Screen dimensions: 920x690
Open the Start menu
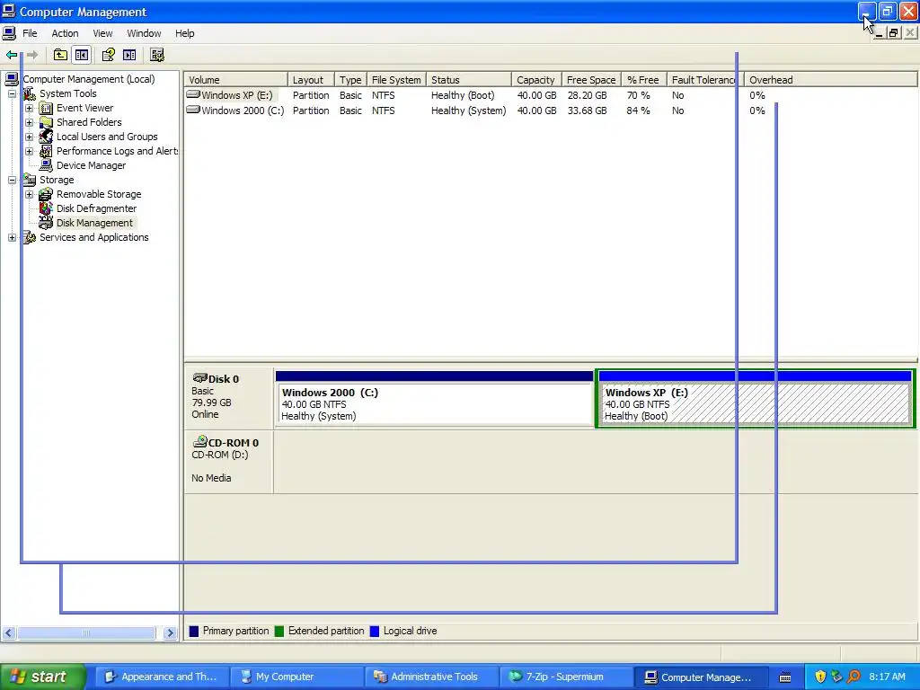click(x=41, y=677)
